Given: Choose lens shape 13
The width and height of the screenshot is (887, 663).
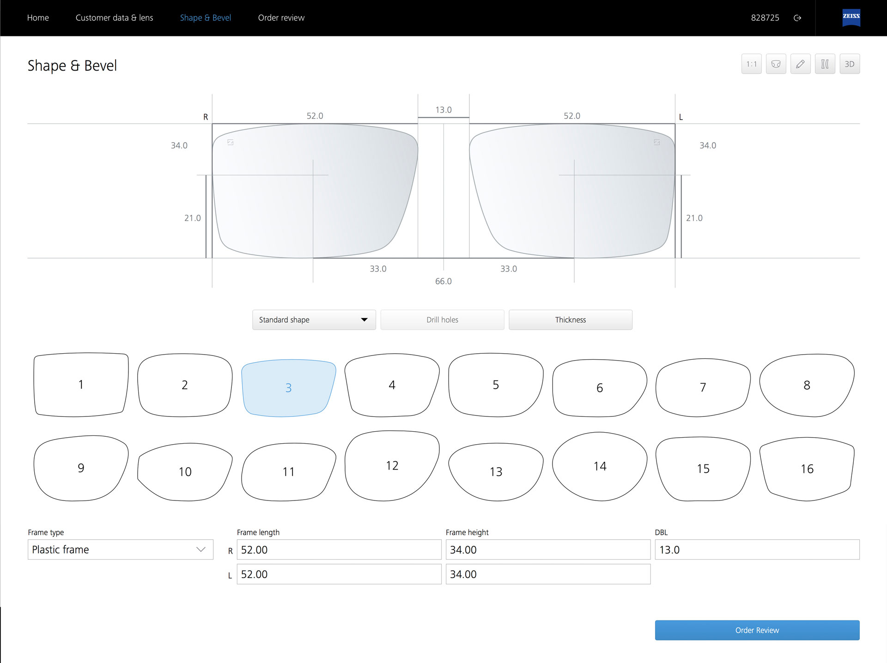Looking at the screenshot, I should tap(496, 472).
